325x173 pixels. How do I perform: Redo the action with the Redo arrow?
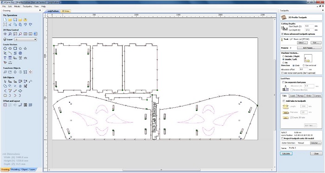31,25
